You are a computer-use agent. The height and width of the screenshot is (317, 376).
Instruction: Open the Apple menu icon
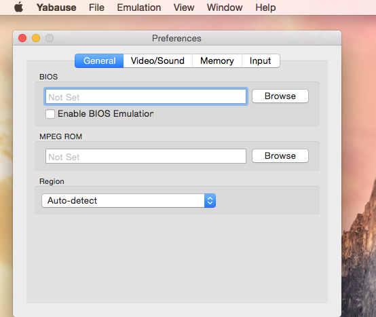pos(19,7)
